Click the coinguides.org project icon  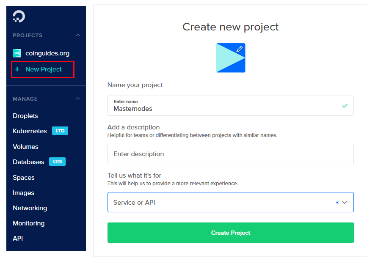click(17, 53)
